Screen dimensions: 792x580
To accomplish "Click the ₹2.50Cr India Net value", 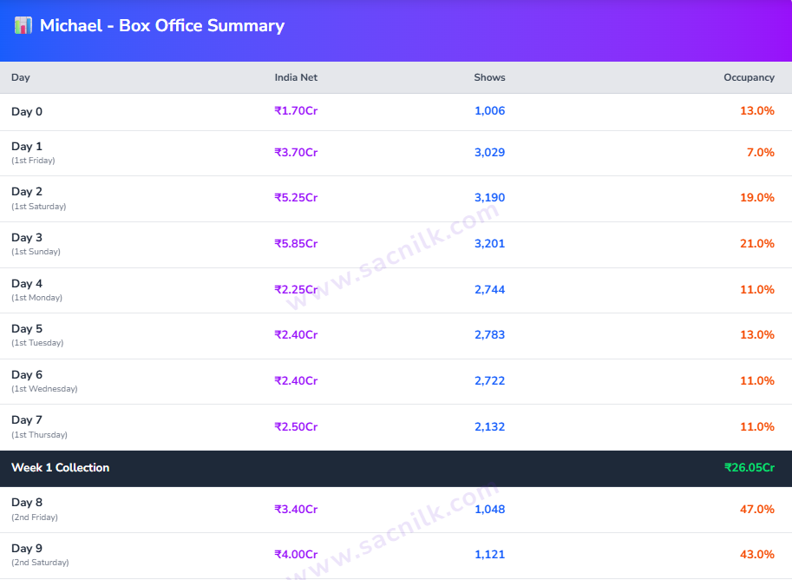I will click(x=296, y=427).
